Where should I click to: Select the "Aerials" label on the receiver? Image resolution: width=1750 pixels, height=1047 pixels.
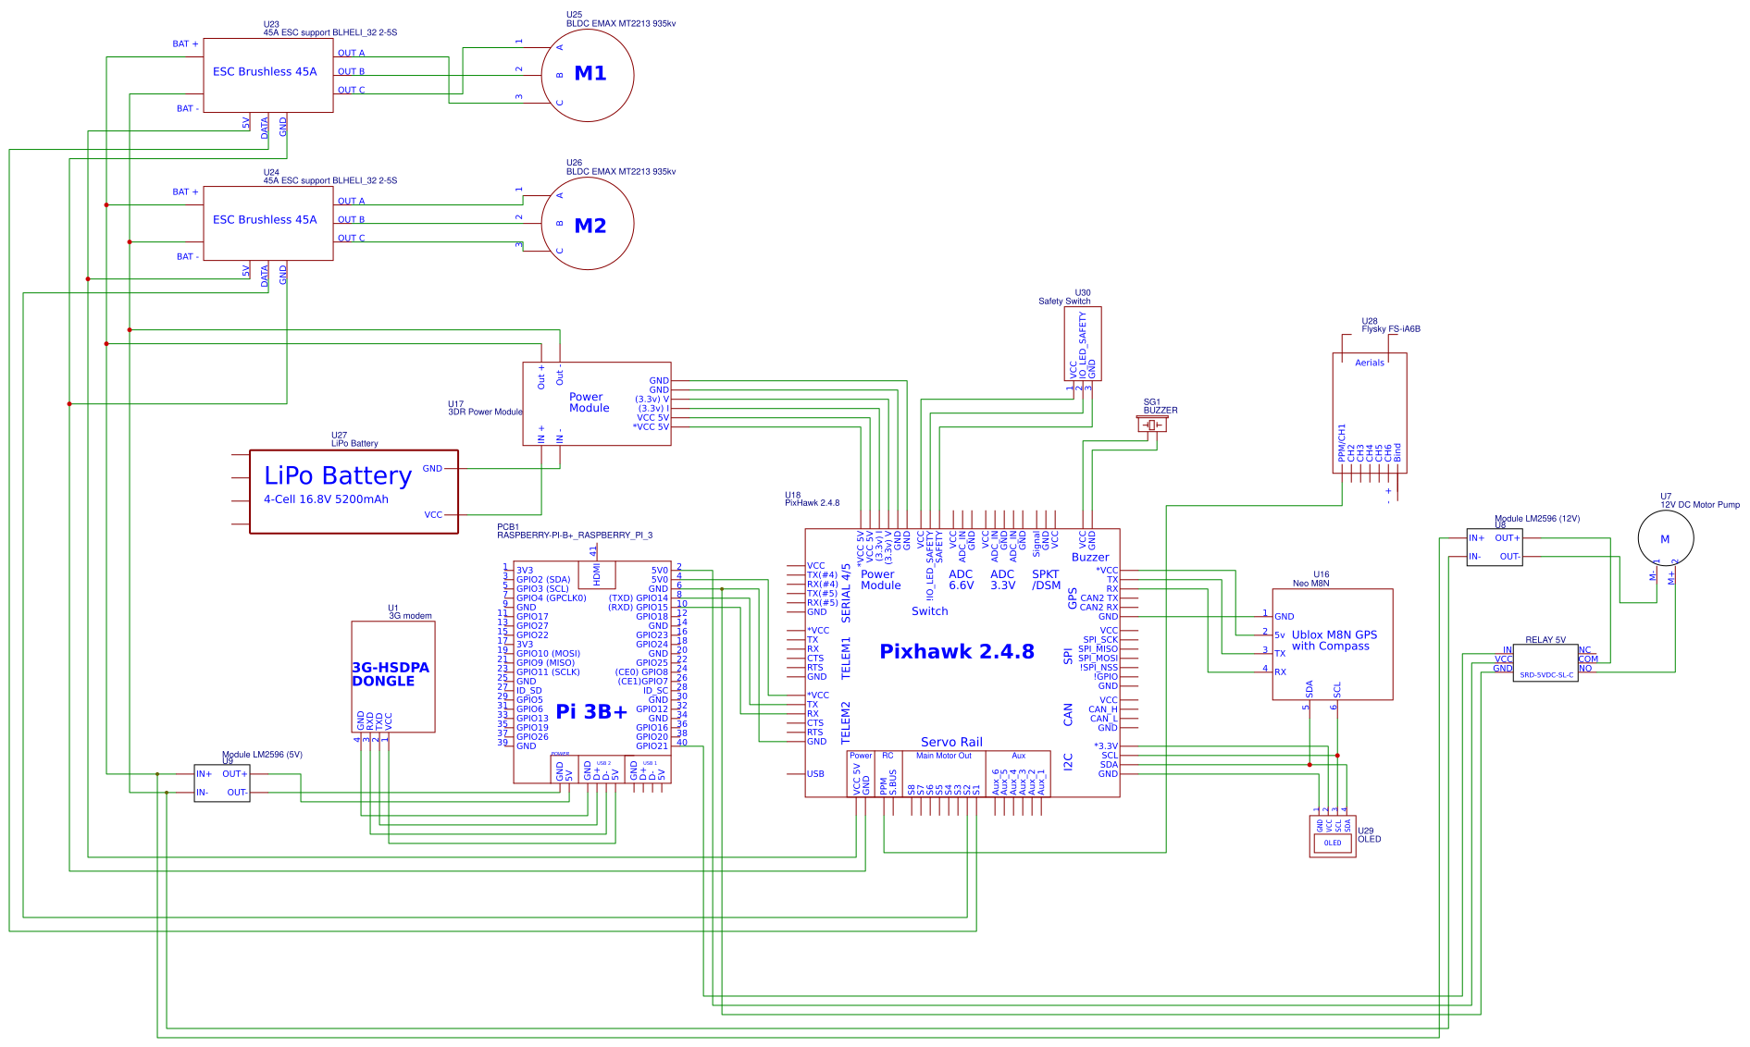tap(1370, 363)
